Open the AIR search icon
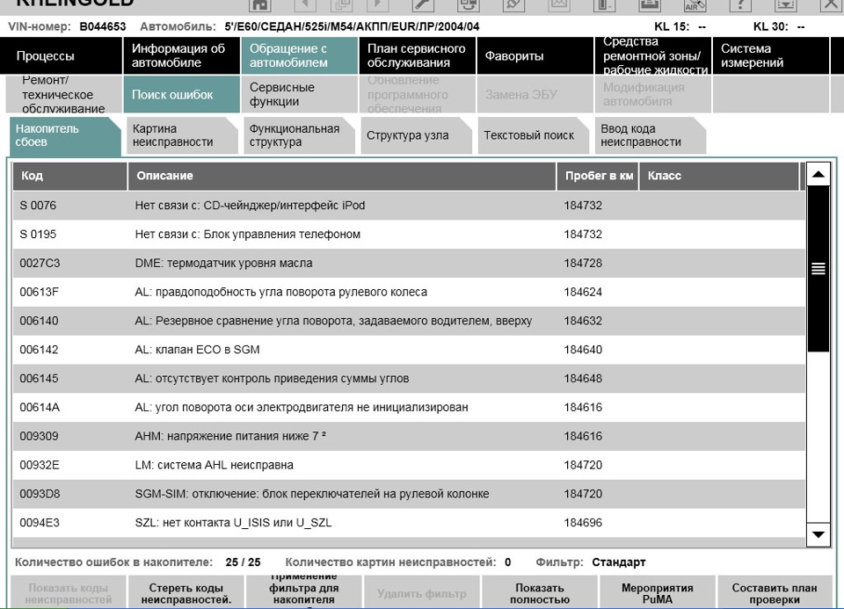 695,5
